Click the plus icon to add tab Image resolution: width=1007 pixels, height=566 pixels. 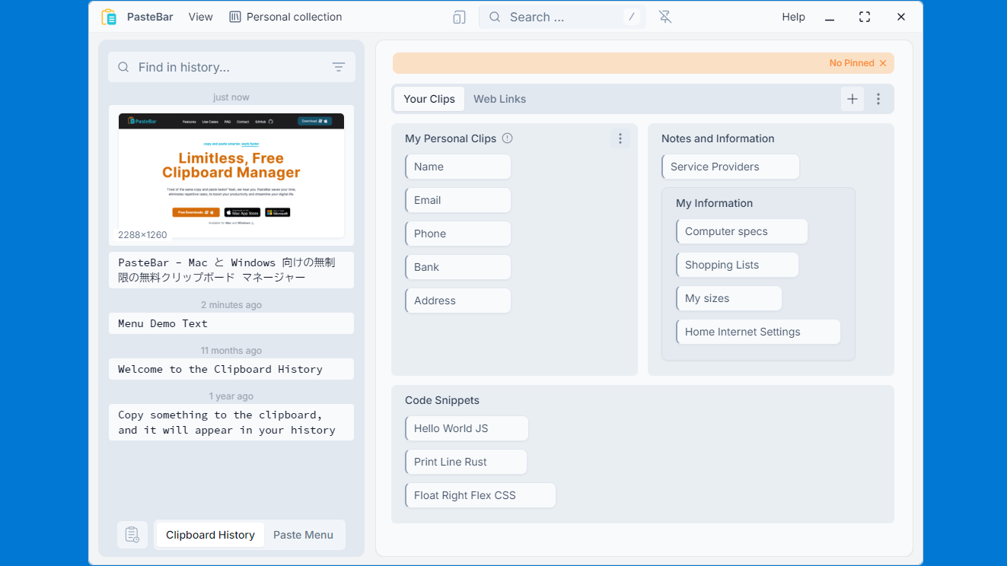point(852,99)
